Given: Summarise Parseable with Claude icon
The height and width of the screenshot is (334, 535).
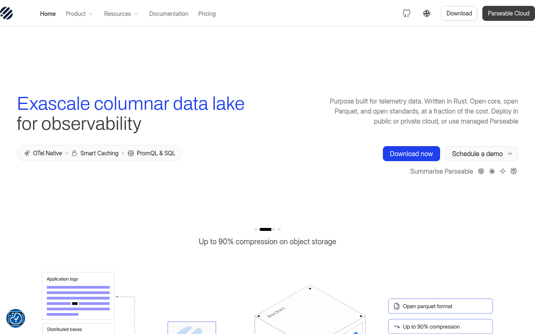Looking at the screenshot, I should pyautogui.click(x=492, y=171).
